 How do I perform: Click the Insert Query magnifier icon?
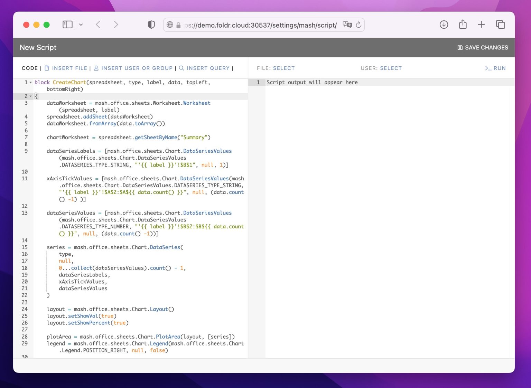(x=181, y=68)
